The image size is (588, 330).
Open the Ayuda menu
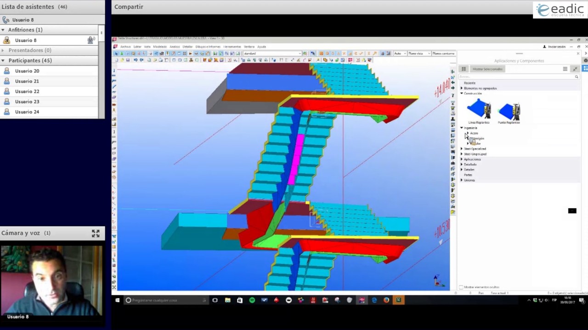tap(261, 47)
